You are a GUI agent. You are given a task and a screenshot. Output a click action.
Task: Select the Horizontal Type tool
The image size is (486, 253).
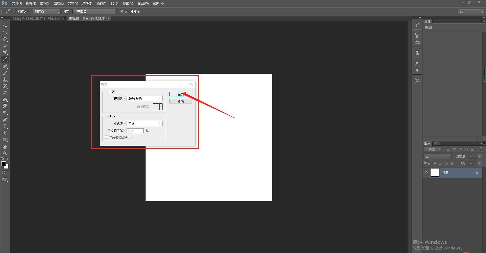point(5,126)
